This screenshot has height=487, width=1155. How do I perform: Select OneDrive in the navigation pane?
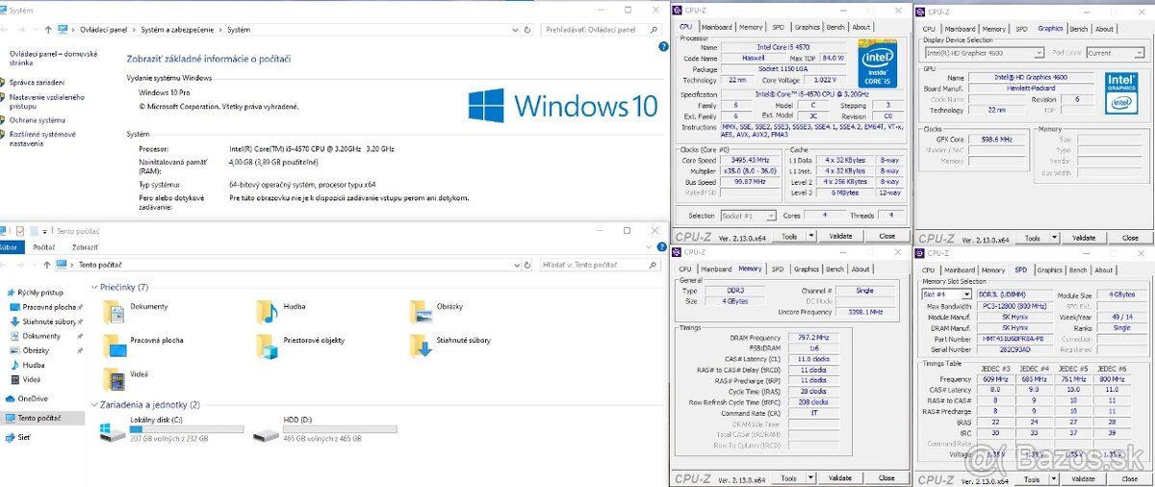pyautogui.click(x=32, y=398)
